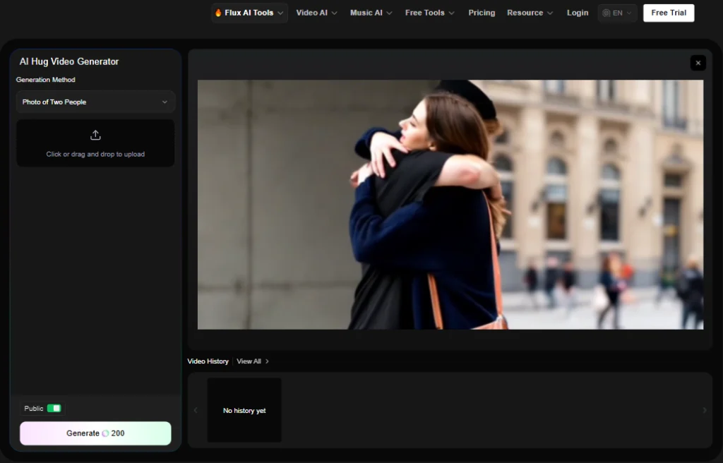Click the upload arrow icon
The image size is (723, 463).
click(95, 136)
